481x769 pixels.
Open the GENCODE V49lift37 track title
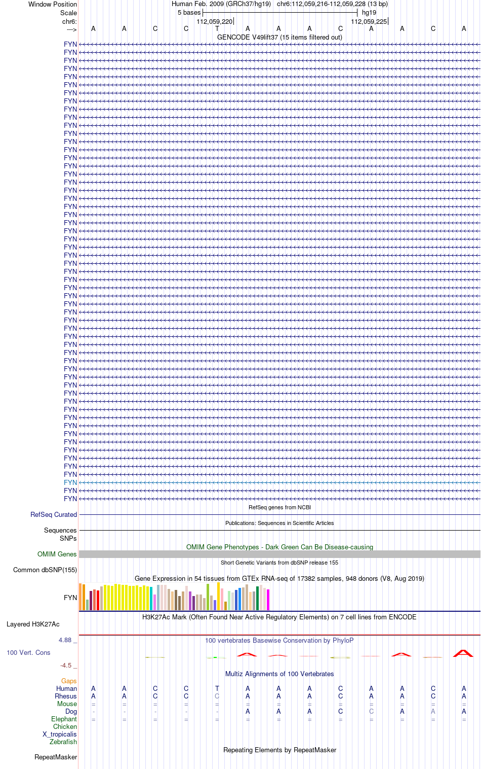tap(279, 37)
